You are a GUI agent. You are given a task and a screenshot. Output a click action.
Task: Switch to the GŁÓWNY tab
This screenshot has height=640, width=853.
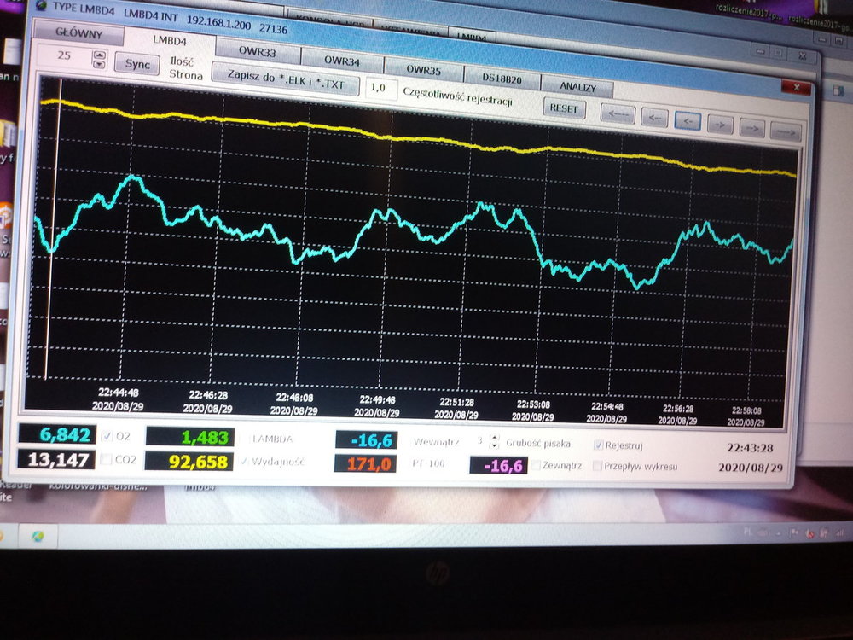click(x=78, y=34)
